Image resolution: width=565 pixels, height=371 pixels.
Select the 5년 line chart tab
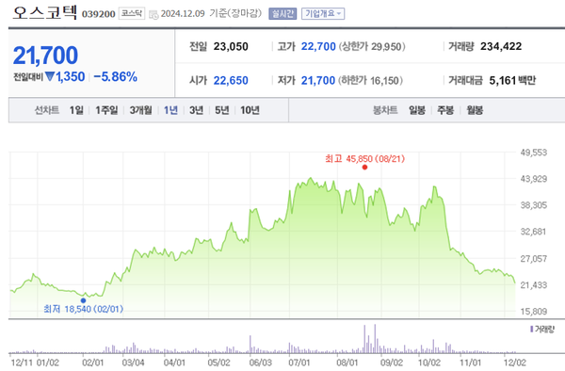tap(222, 110)
